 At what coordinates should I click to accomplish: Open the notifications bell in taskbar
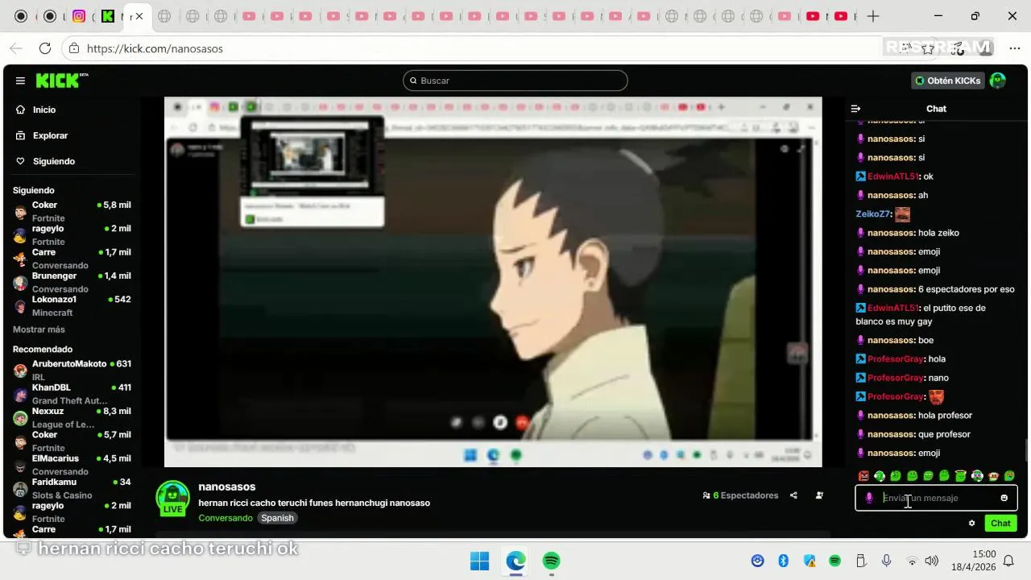click(1008, 561)
